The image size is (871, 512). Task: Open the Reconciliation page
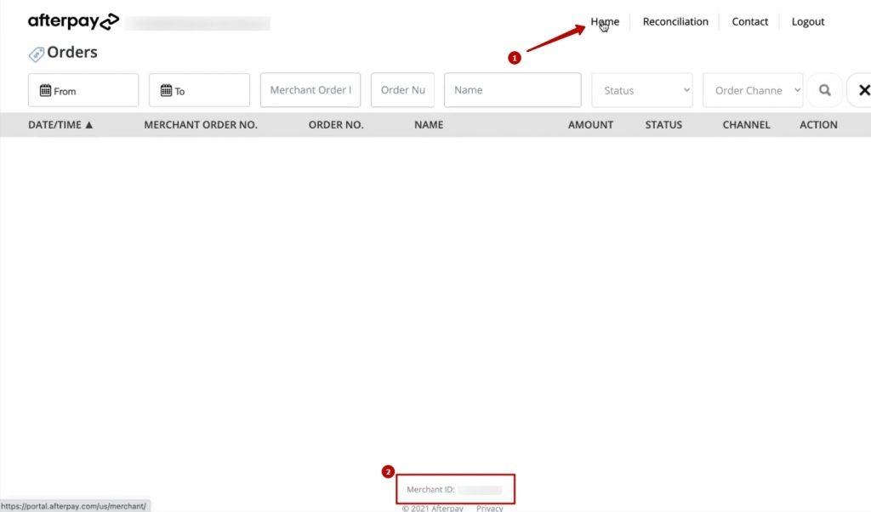click(x=675, y=22)
